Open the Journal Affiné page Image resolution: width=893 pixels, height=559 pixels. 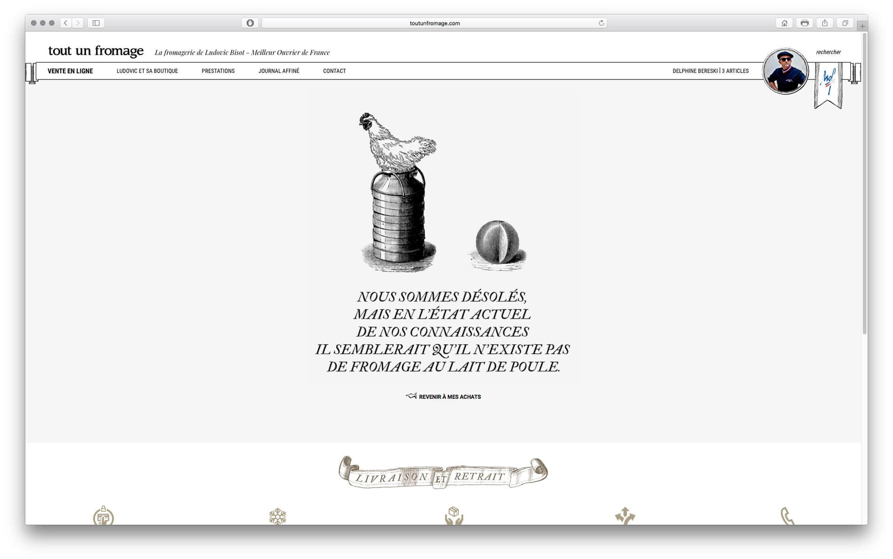point(279,71)
